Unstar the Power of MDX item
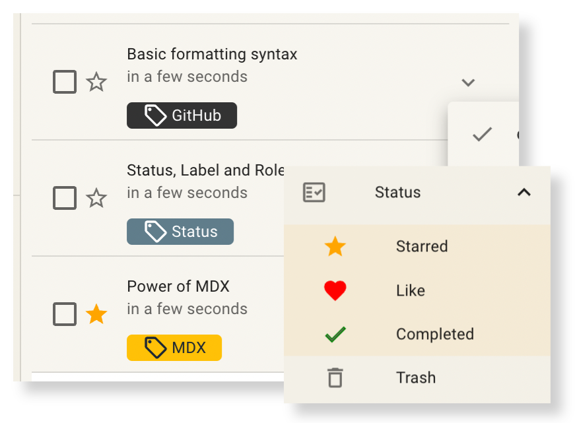 (x=96, y=314)
